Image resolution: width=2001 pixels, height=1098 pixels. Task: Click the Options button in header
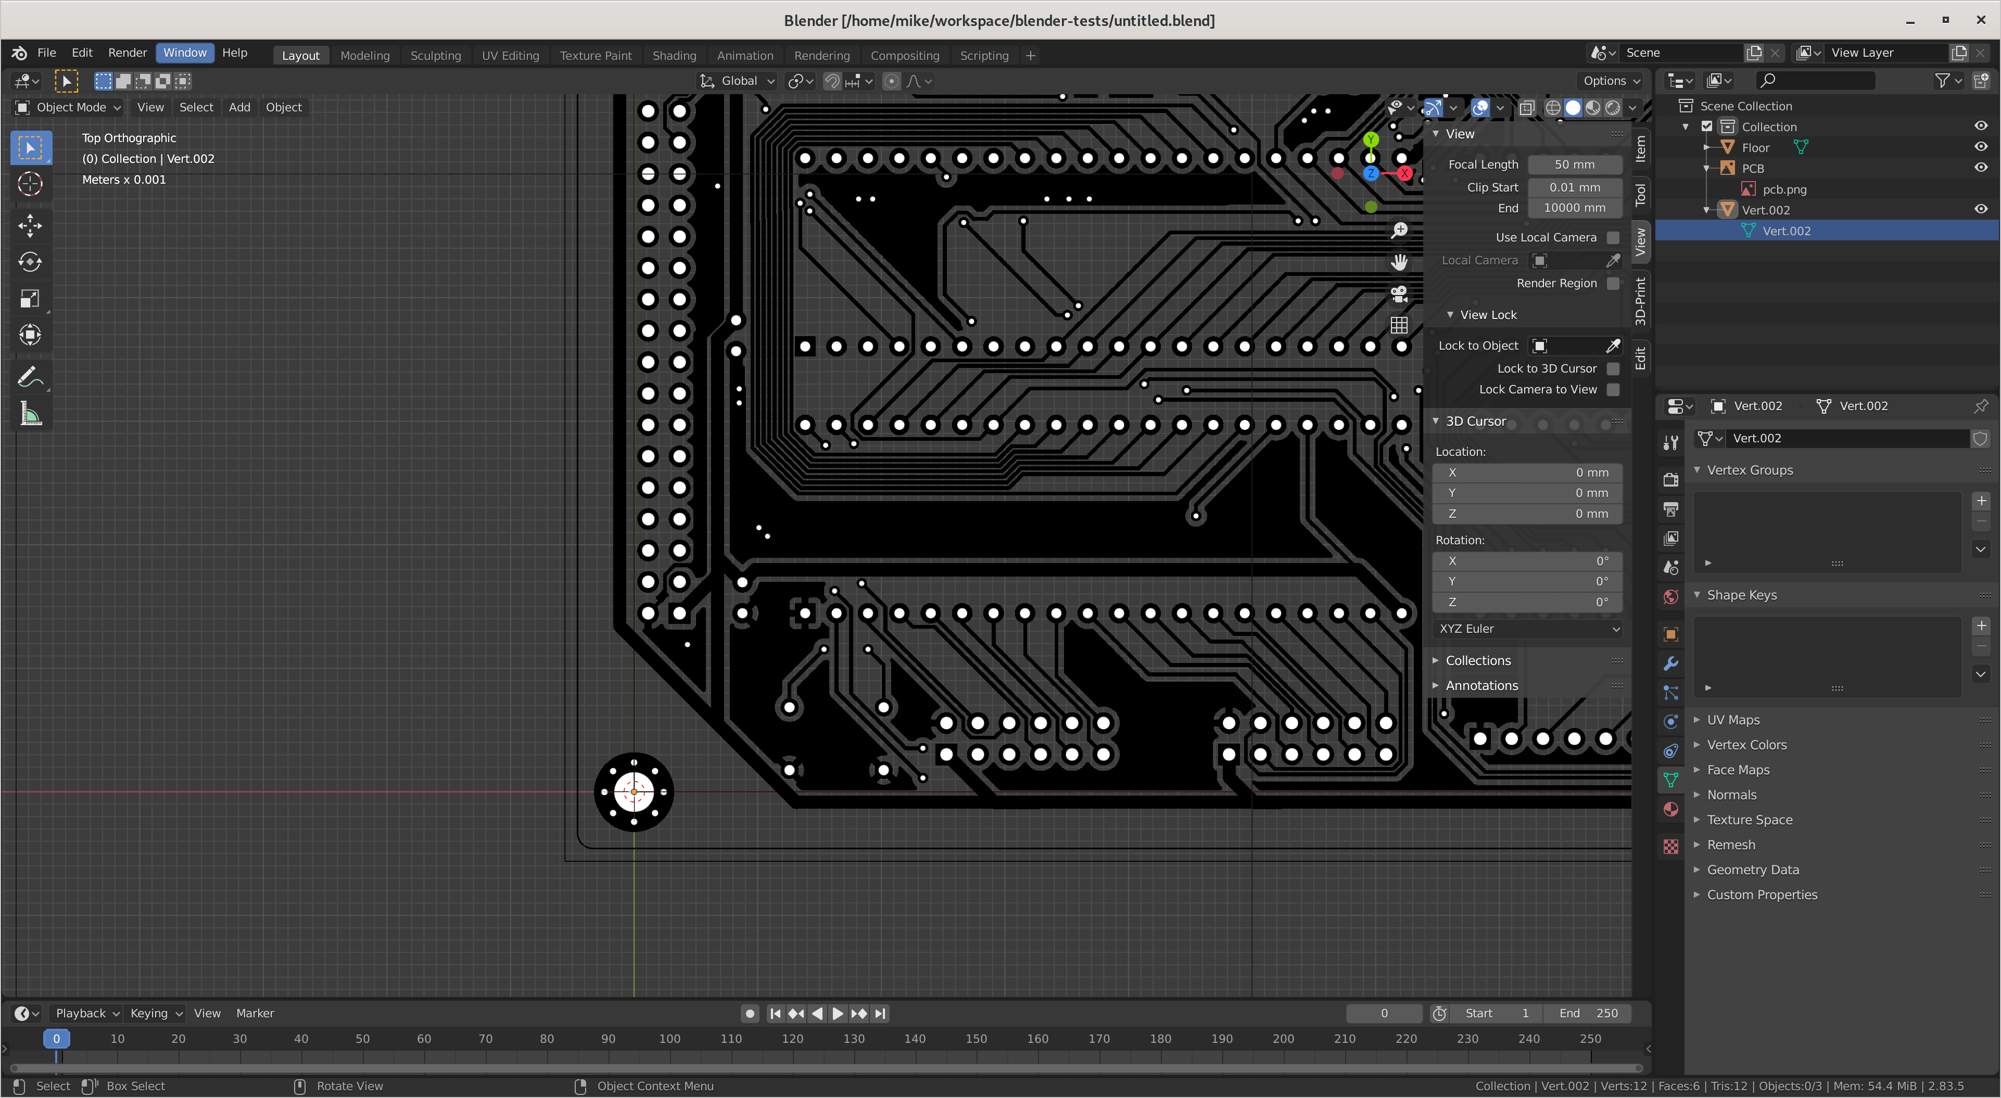[1611, 81]
